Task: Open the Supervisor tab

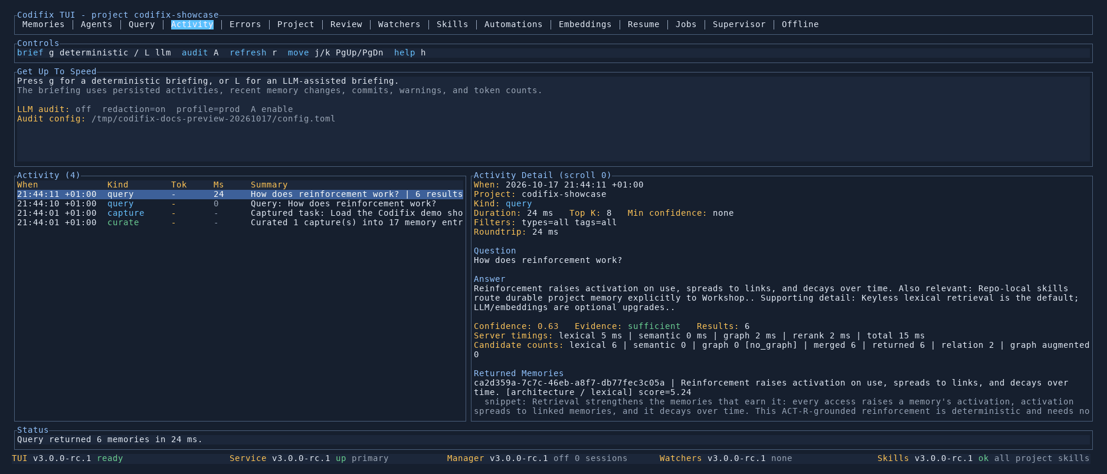Action: click(739, 24)
